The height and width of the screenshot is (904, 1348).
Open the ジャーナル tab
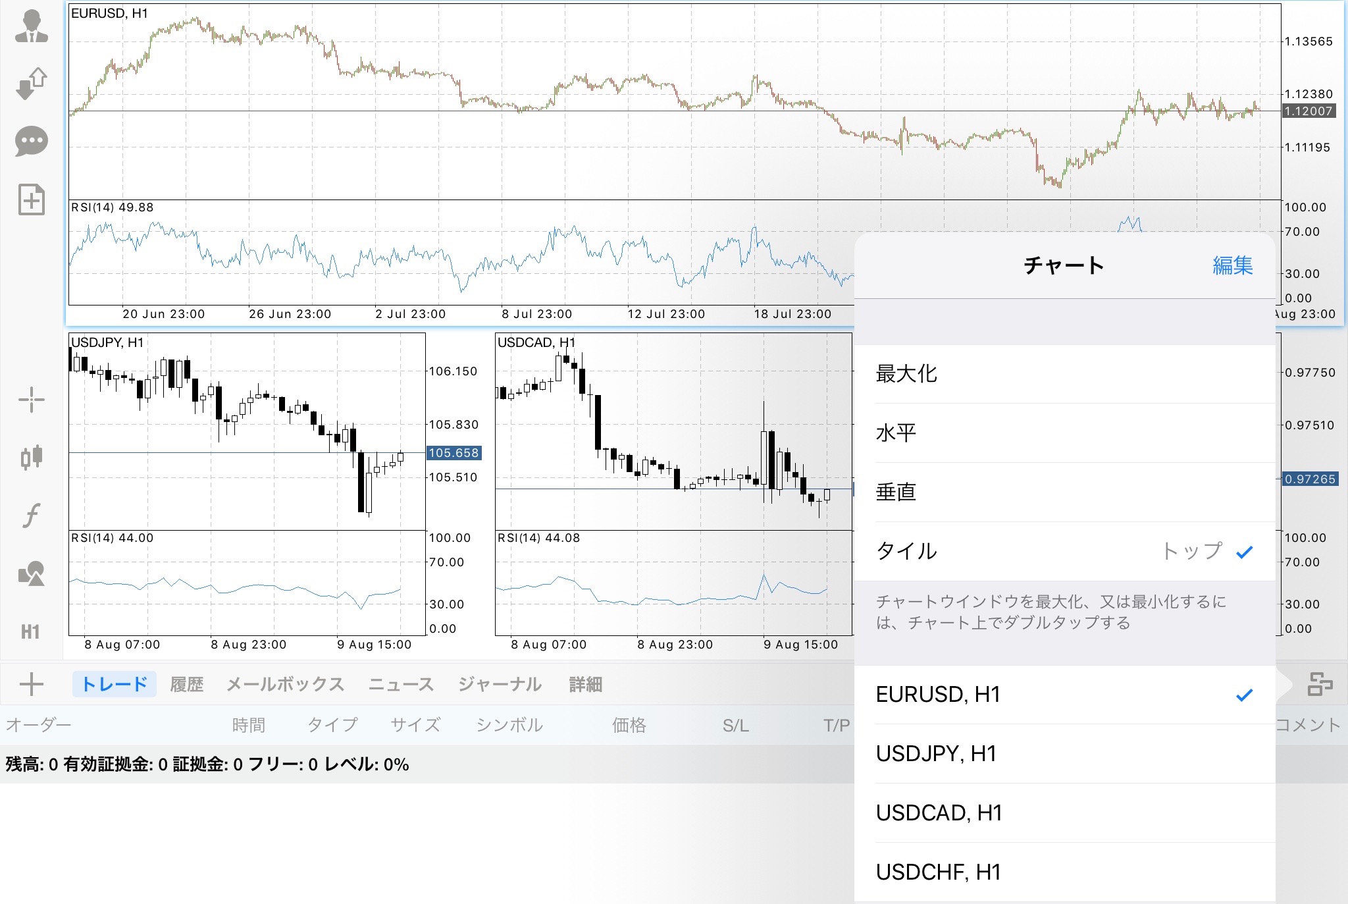click(x=500, y=685)
